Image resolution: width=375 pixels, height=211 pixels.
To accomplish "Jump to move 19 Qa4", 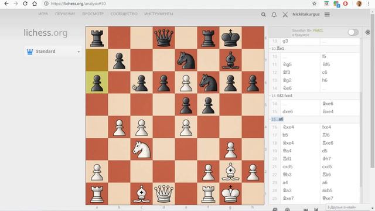I will (x=300, y=151).
